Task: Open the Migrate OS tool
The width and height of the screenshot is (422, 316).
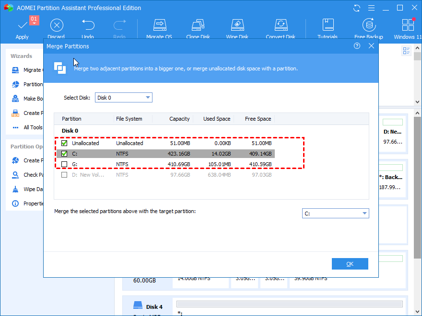Action: tap(160, 25)
